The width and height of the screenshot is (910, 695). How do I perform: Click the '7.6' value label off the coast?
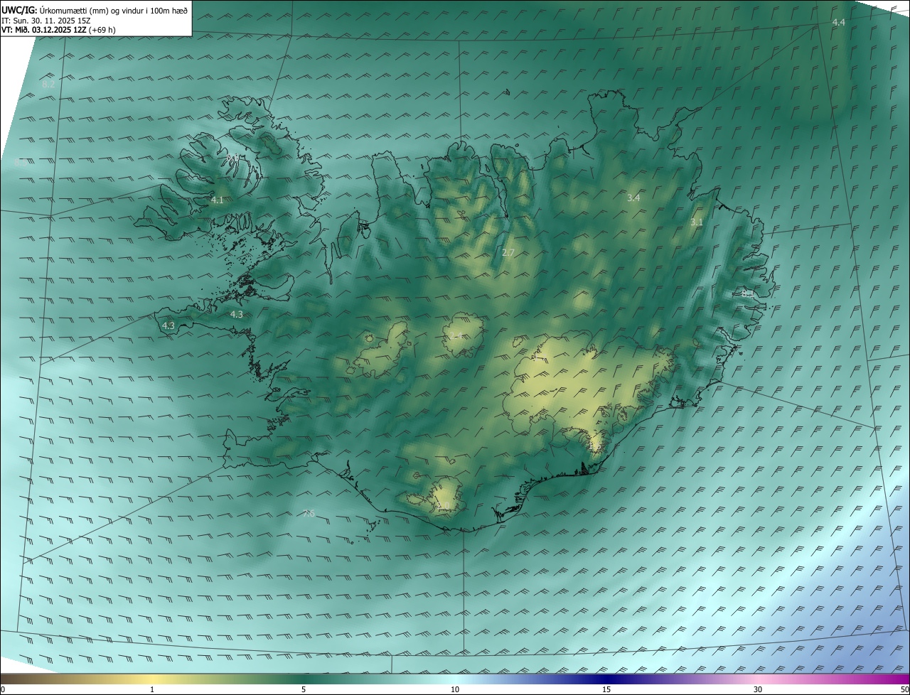coord(309,514)
